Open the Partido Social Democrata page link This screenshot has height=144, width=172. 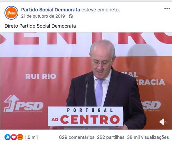[50, 10]
